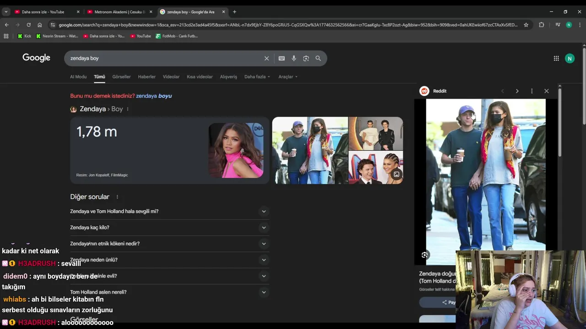
Task: Search inside image with the lens icon
Action: [424, 255]
